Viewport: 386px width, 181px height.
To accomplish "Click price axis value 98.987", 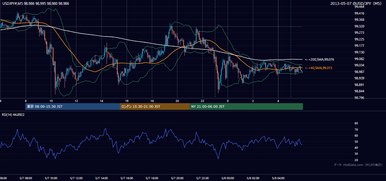I will [x=359, y=72].
